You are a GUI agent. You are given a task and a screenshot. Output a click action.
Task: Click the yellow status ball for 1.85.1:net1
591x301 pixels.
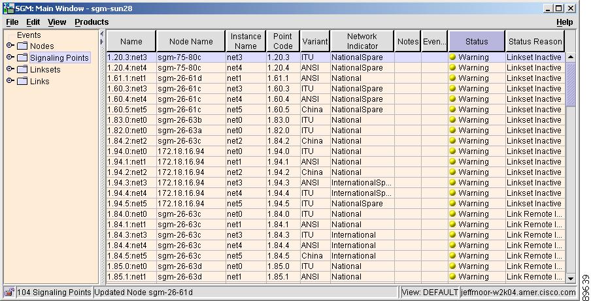click(452, 277)
